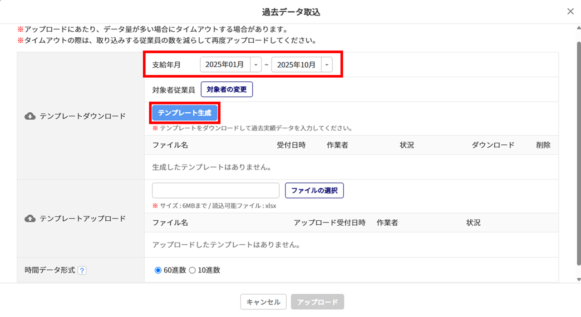
Task: Cancel with the キャンセル button
Action: point(263,302)
